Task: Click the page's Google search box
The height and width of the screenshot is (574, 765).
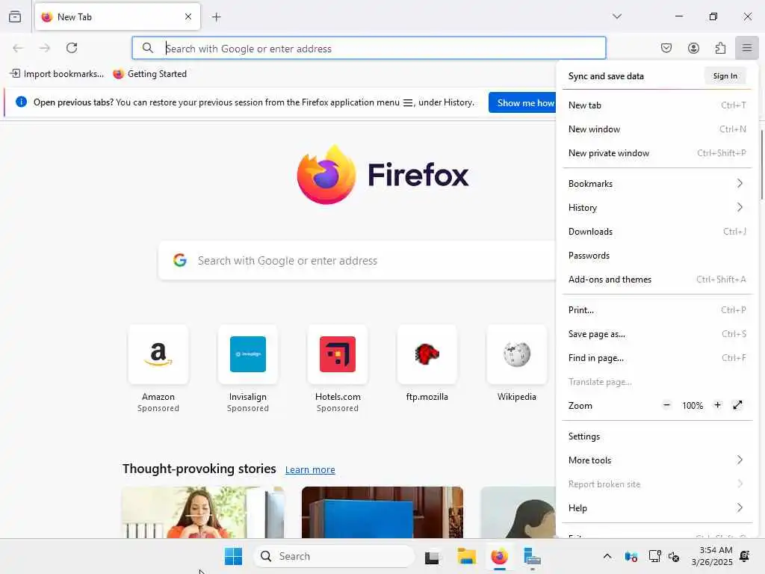Action: click(x=357, y=261)
